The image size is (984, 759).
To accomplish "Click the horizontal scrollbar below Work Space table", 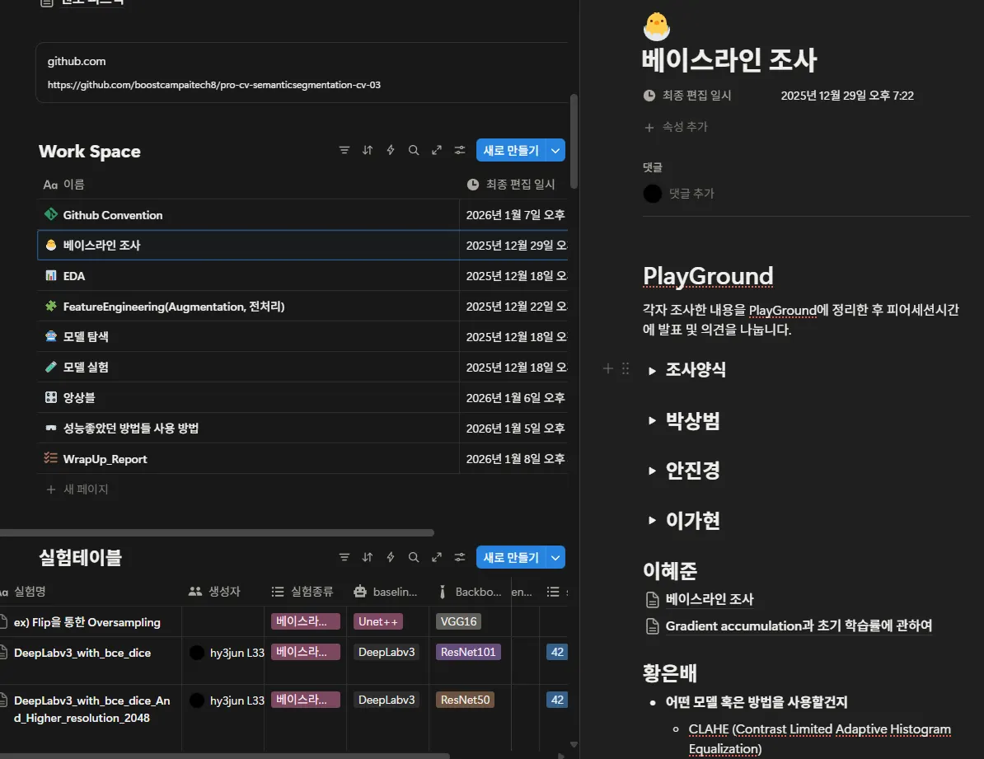I will (x=217, y=533).
